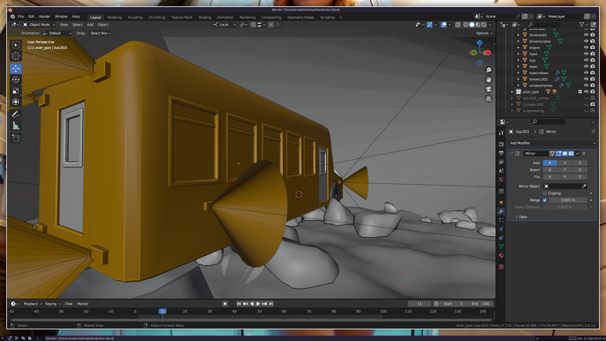
Task: Expand the alien_spot collection
Action: [x=512, y=92]
